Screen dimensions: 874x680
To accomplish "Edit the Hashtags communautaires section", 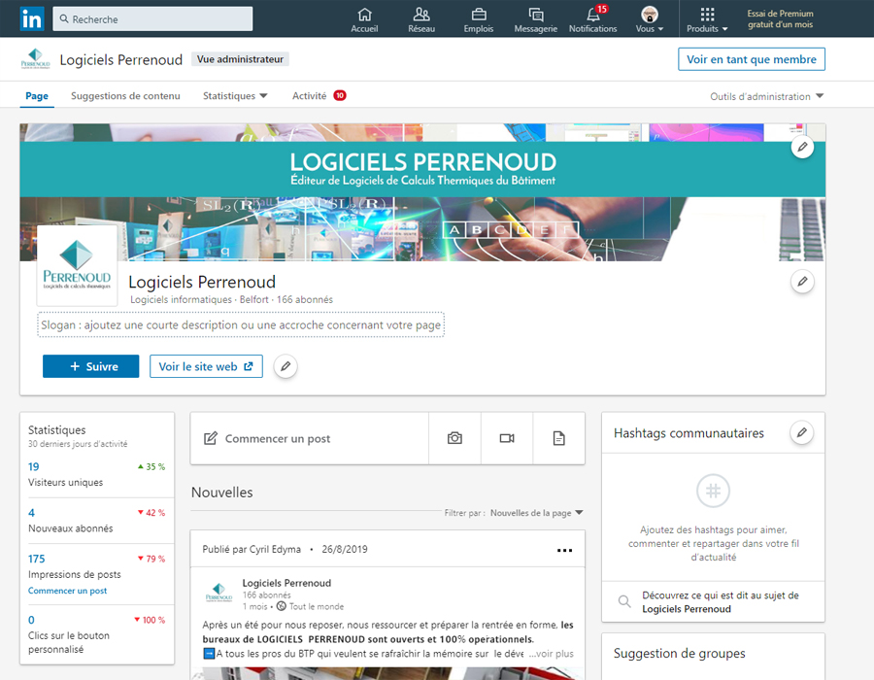I will pos(801,432).
